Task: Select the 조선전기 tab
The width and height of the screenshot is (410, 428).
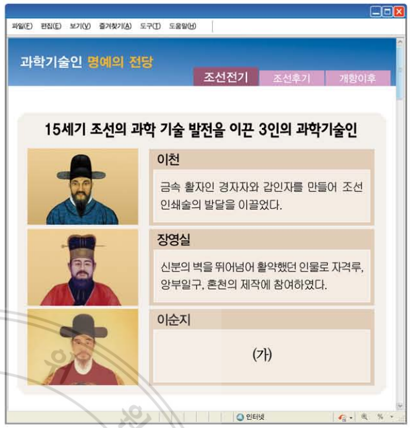Action: click(226, 77)
